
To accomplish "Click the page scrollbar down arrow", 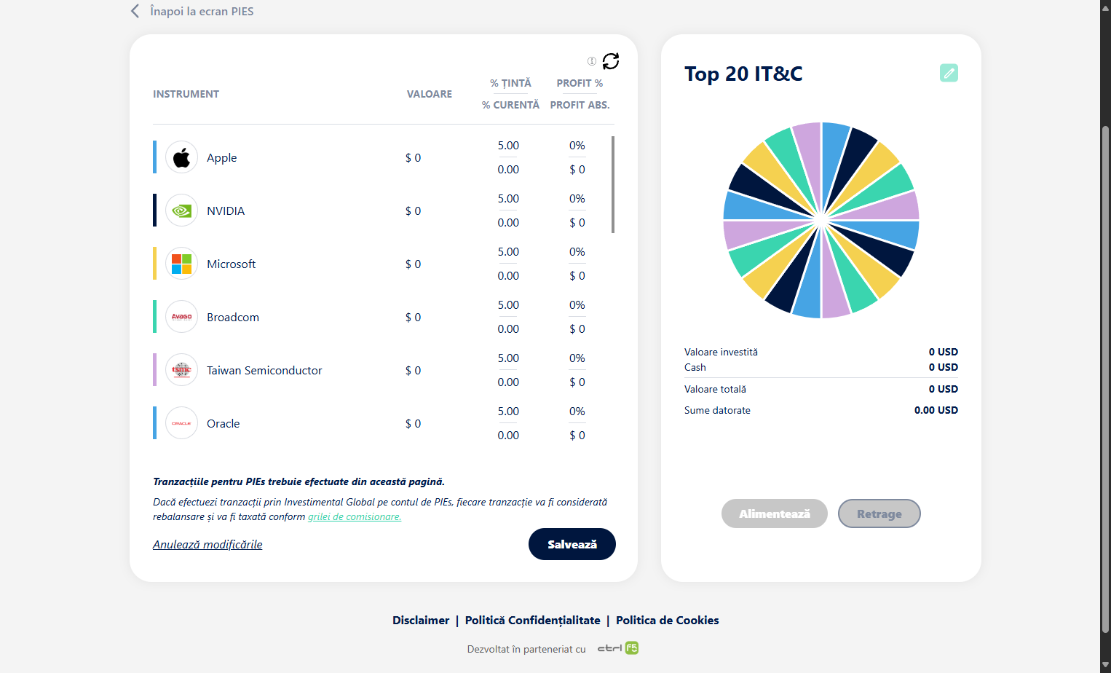I will pyautogui.click(x=1105, y=665).
